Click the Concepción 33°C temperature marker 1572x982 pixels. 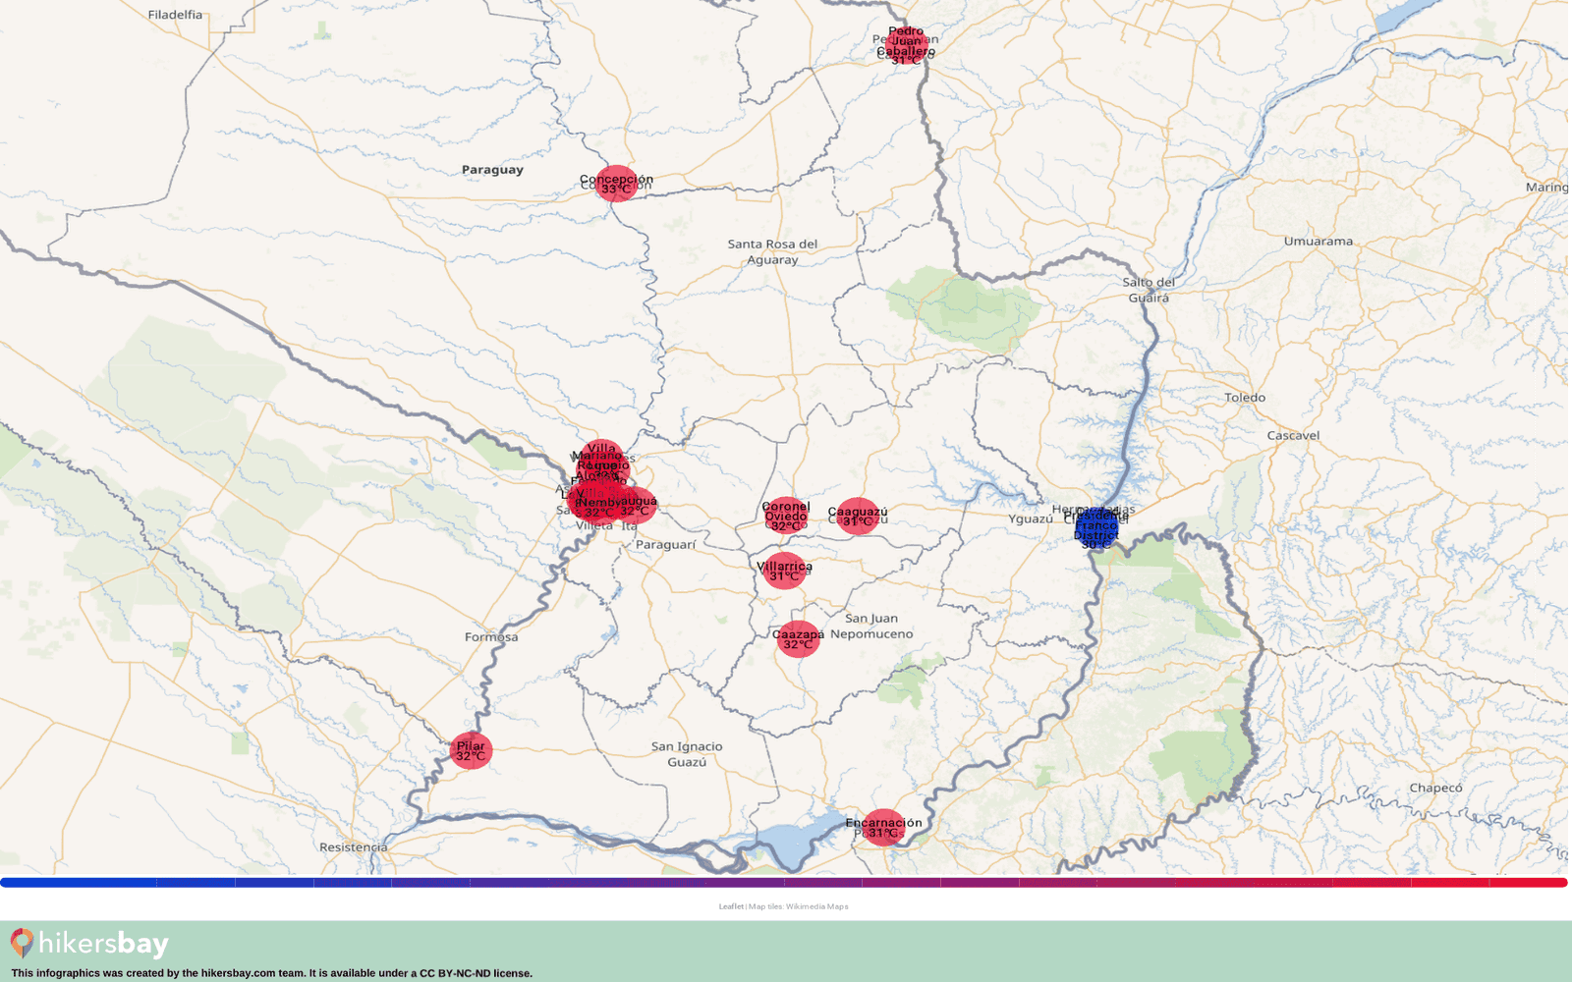616,184
